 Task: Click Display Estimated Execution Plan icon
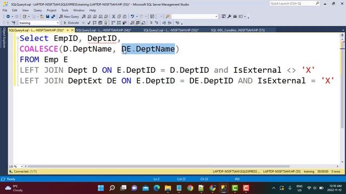point(95,23)
